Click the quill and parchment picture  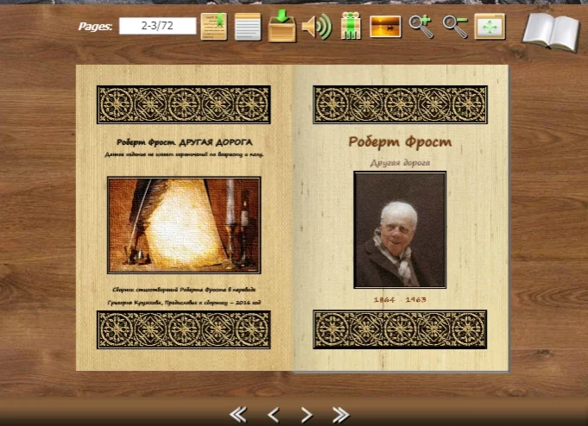point(184,225)
